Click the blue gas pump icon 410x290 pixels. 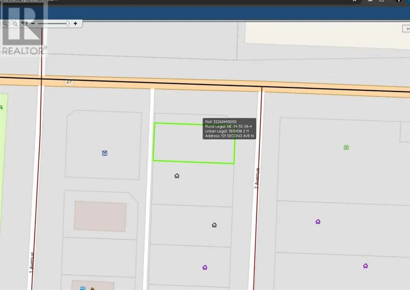pyautogui.click(x=83, y=287)
